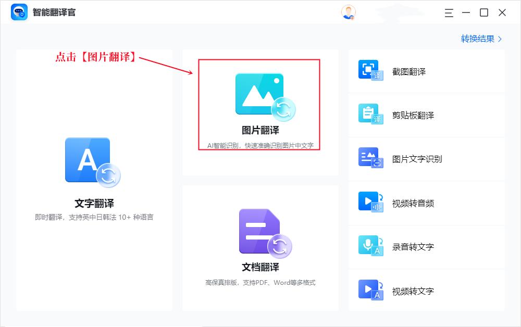Open the hamburger menu in title bar
Screen dimensions: 521x327
pos(449,12)
